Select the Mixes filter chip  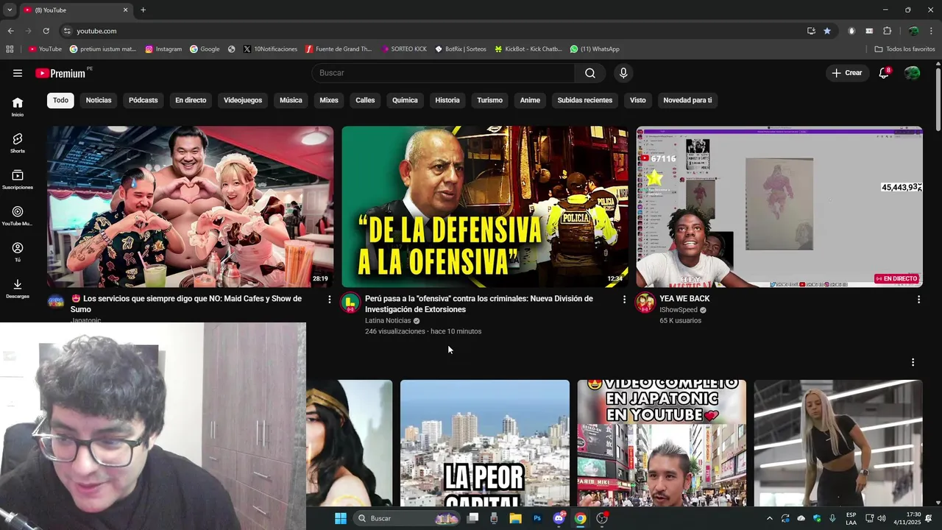click(329, 100)
